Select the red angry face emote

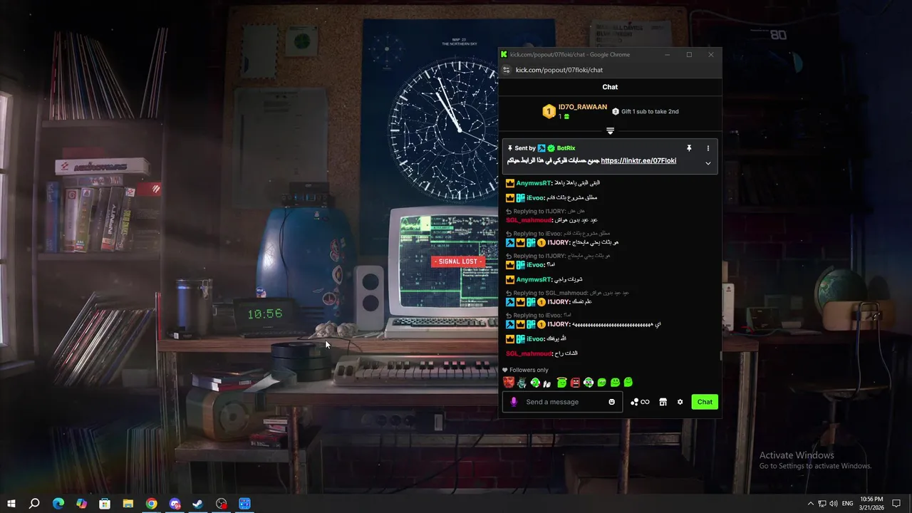click(575, 383)
